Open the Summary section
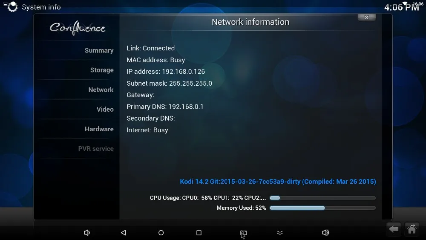426x240 pixels. coord(99,51)
